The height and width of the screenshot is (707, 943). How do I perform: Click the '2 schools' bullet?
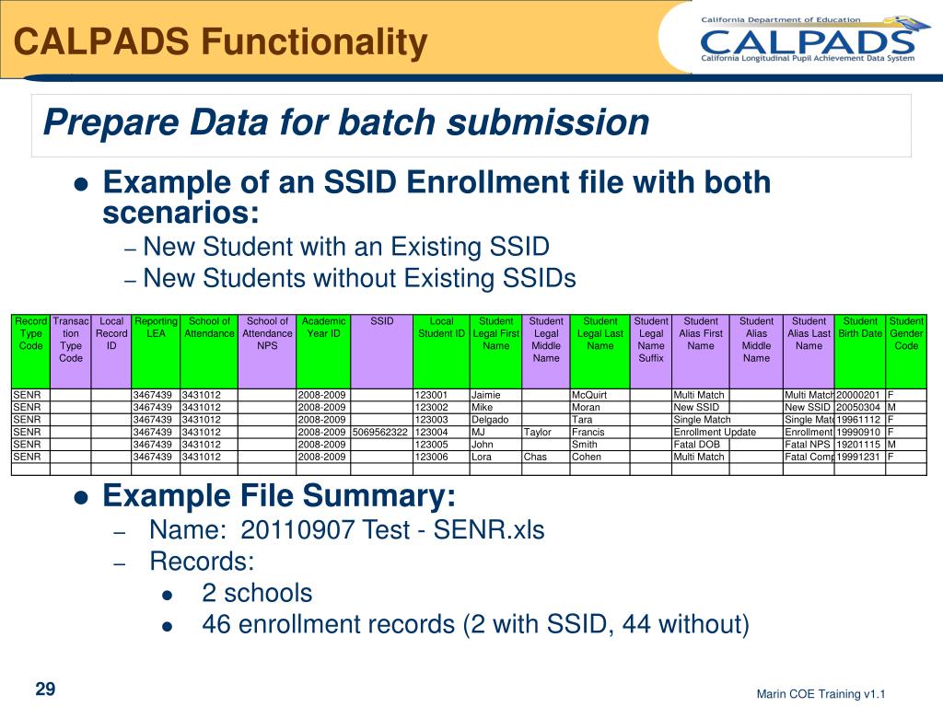[x=257, y=593]
